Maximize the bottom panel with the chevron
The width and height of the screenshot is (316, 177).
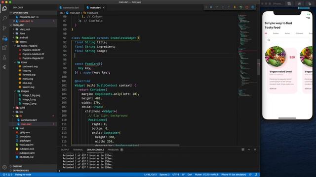(249, 149)
